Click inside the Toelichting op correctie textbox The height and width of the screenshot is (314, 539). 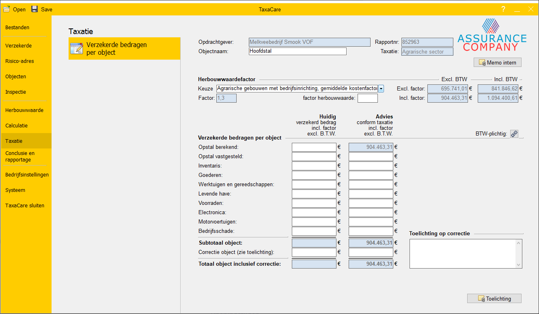coord(462,254)
